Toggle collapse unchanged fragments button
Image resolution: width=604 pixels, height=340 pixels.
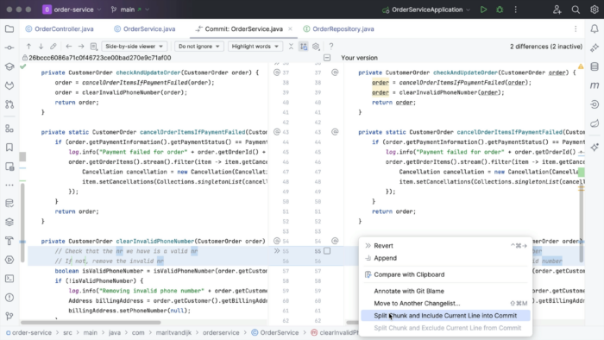click(x=291, y=47)
